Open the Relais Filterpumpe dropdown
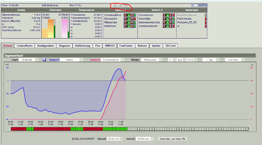The image size is (262, 145). 152,60
